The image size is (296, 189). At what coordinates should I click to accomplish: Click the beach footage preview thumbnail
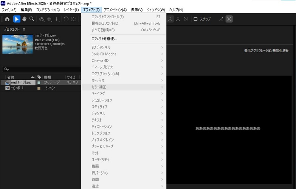coord(17,44)
